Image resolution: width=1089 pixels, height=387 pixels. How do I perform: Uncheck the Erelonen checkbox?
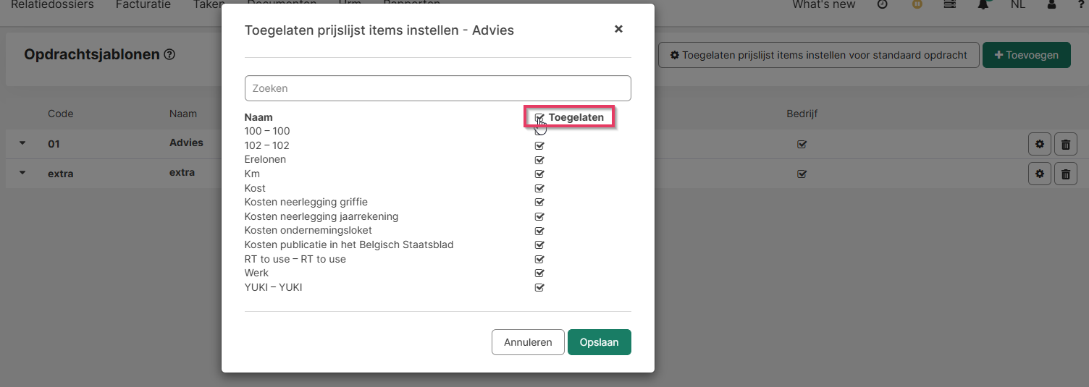click(x=539, y=160)
